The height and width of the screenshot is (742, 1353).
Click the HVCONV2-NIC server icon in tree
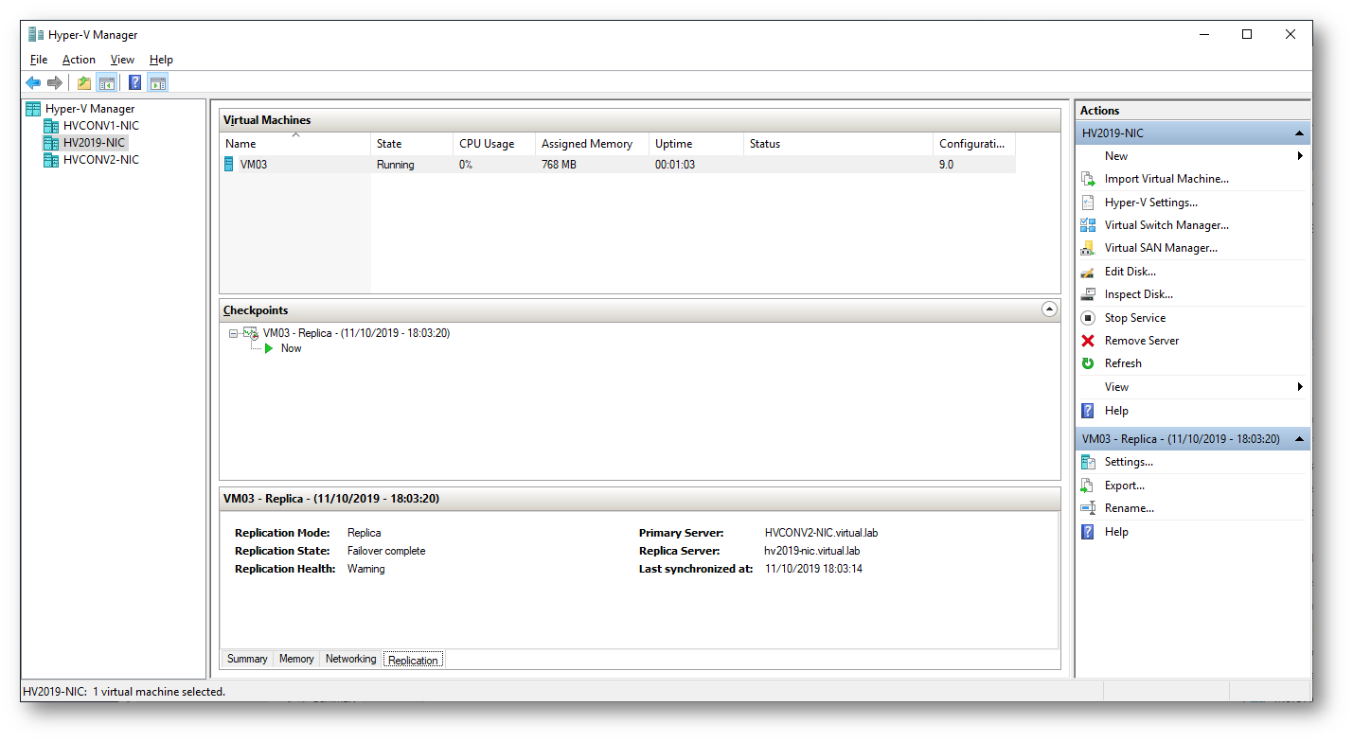51,160
